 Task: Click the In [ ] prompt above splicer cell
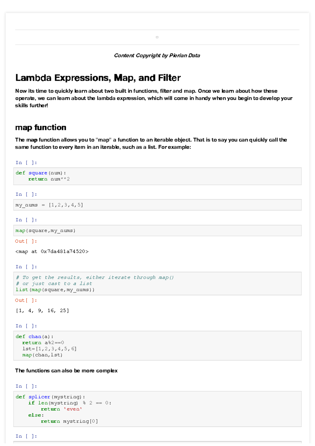click(26, 386)
